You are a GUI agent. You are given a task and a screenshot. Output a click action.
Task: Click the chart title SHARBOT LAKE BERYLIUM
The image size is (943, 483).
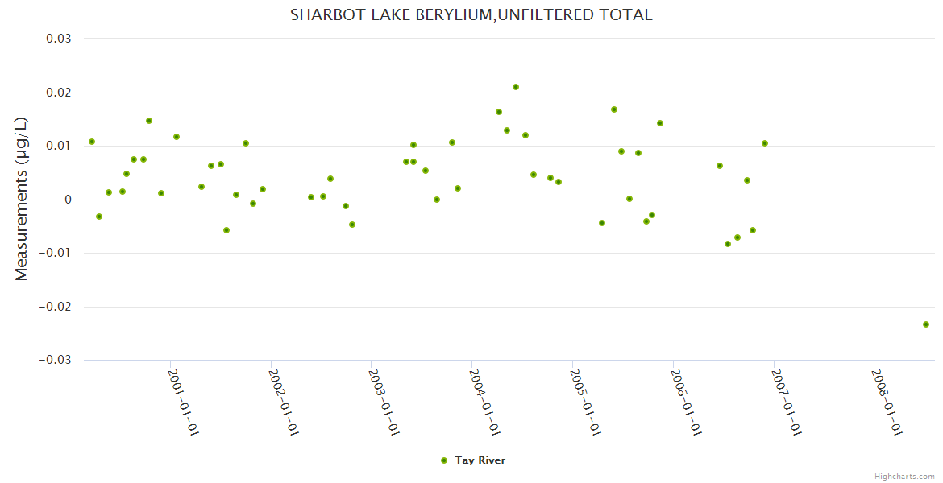pos(471,15)
